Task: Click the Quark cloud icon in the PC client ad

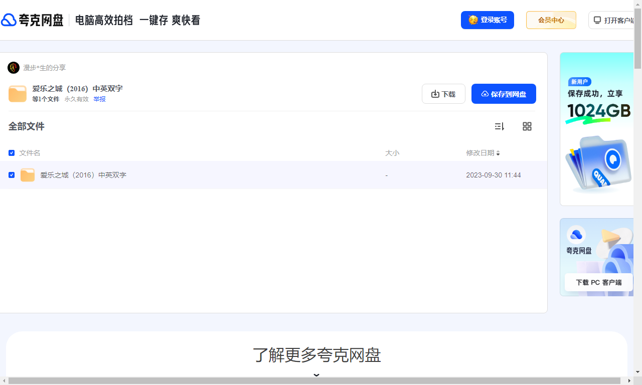Action: pyautogui.click(x=576, y=235)
